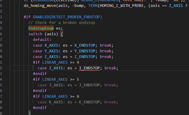Click the Z_ENDSTOP constant
The image size is (189, 115).
pos(85,56)
